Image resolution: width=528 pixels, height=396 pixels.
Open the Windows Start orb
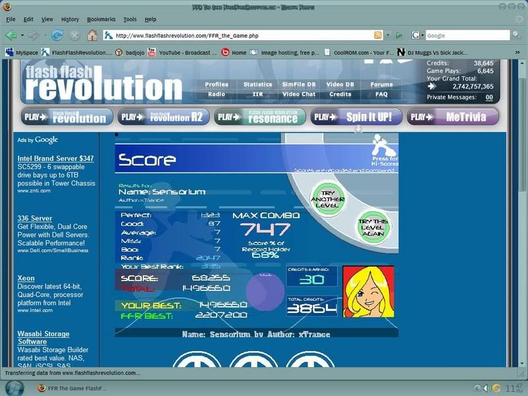[14, 387]
